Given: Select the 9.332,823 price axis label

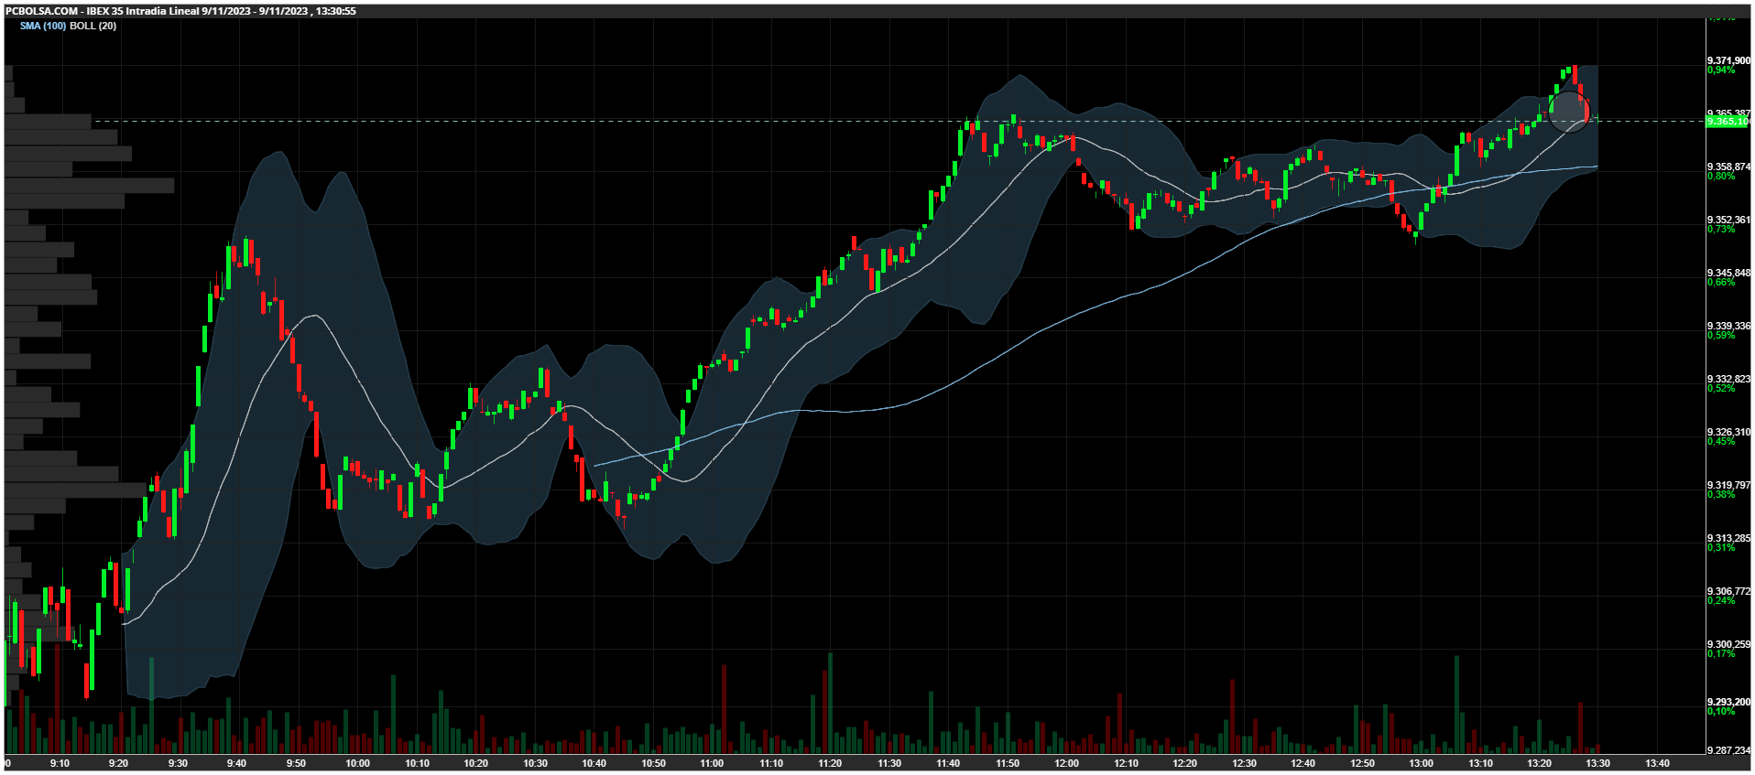Looking at the screenshot, I should (1728, 379).
